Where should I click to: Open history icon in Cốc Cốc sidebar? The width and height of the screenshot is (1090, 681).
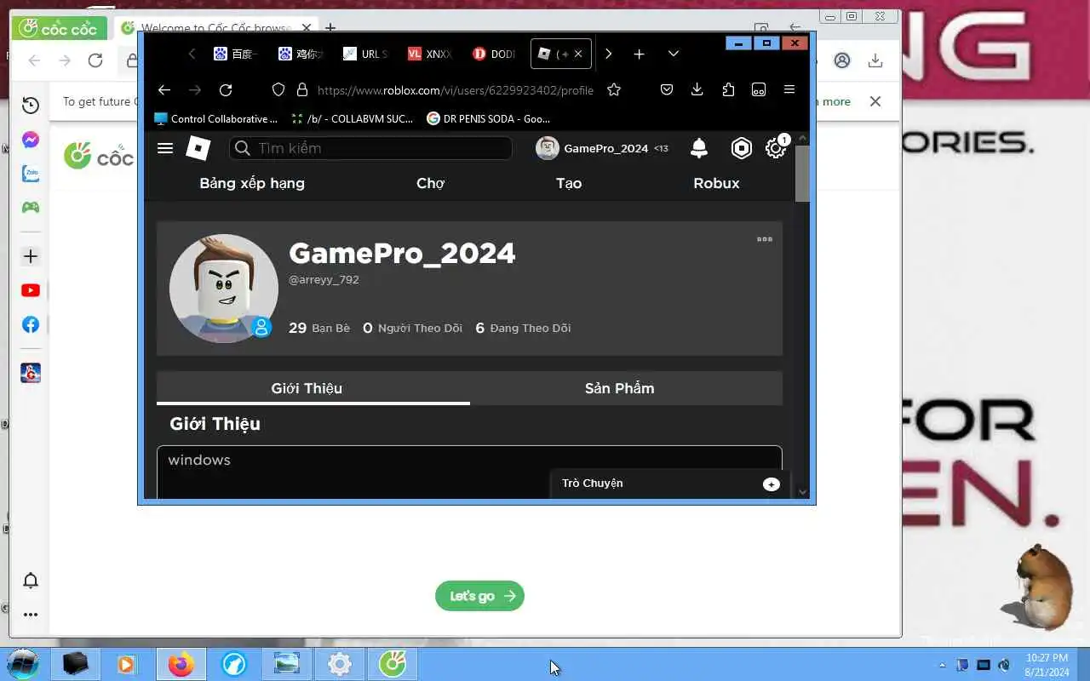[x=31, y=106]
